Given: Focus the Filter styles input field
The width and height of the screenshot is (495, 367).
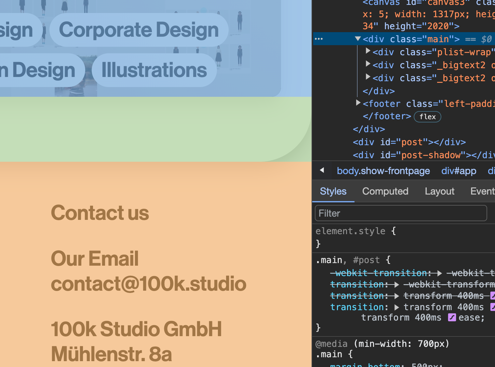Looking at the screenshot, I should [401, 213].
